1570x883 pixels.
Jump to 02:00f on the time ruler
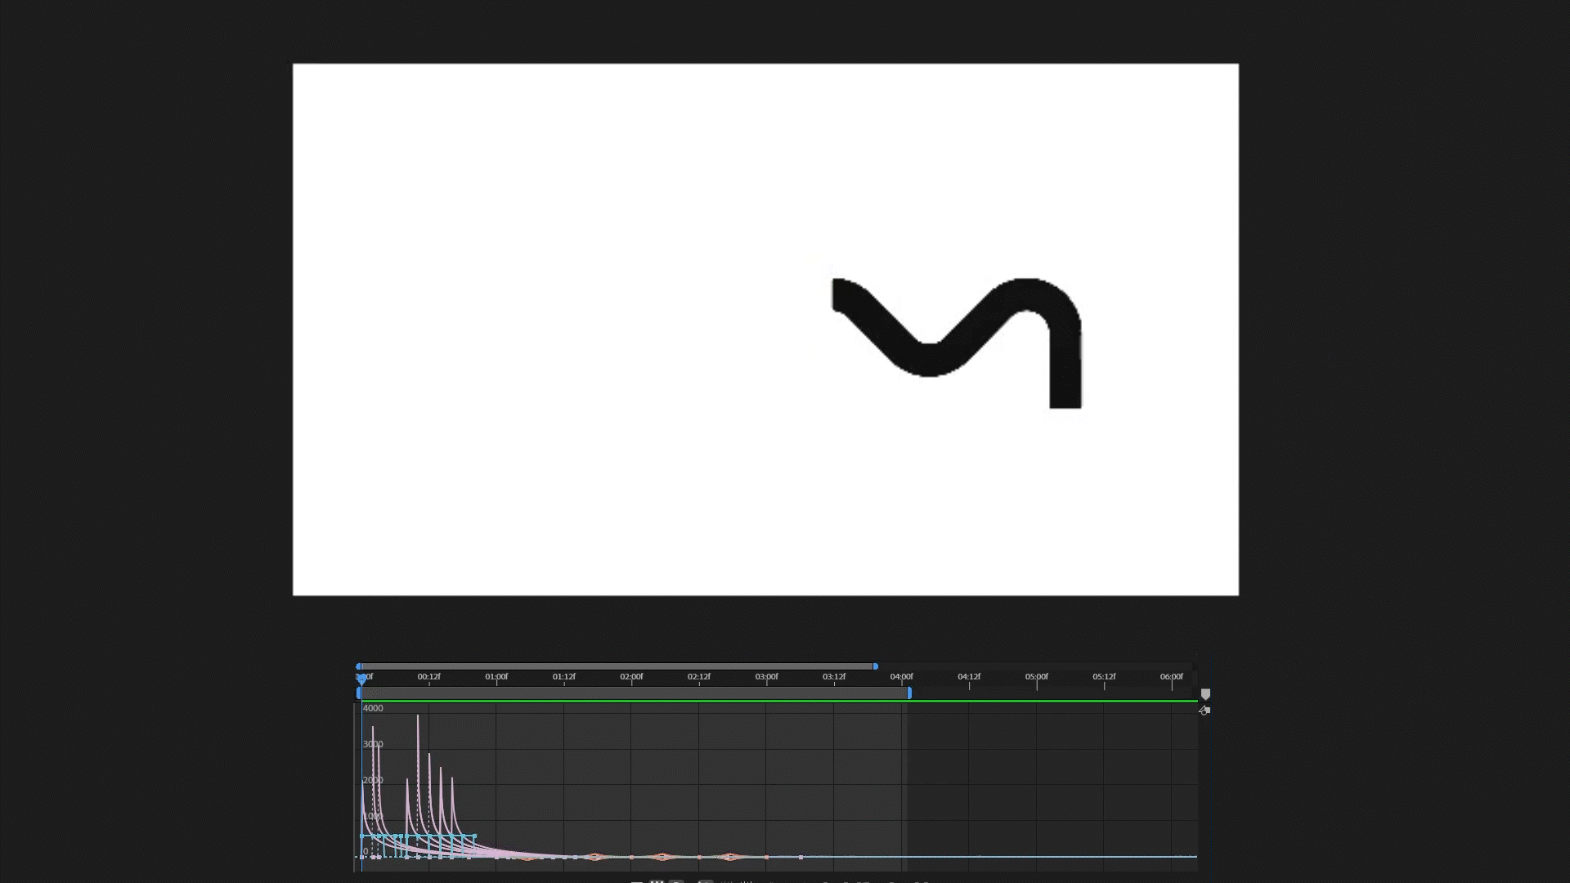coord(631,677)
